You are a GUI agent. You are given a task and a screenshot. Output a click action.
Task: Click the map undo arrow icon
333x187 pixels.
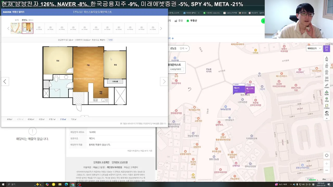(190, 89)
